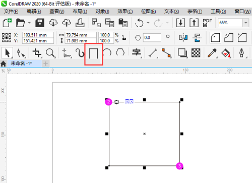Paste from clipboard
The height and width of the screenshot is (183, 252).
[x=123, y=23]
